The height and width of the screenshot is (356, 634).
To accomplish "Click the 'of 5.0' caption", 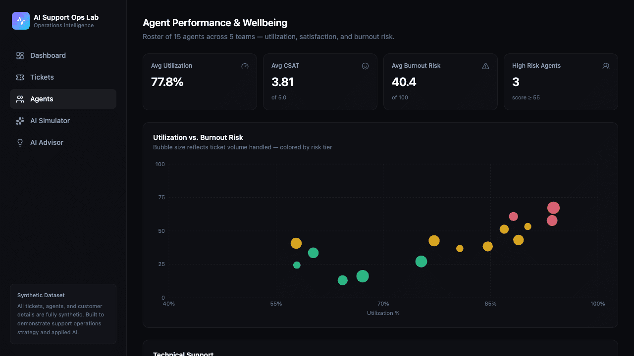I will point(279,97).
